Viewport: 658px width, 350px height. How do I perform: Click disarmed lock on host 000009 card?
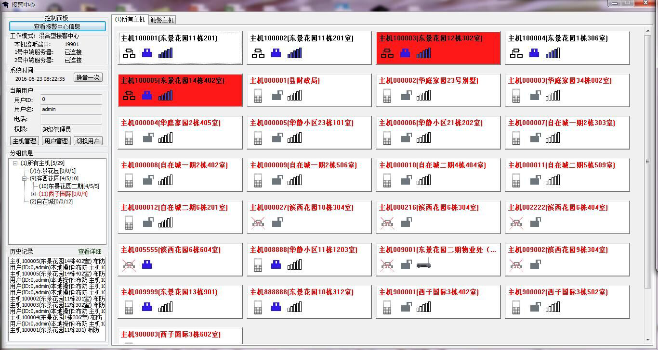[277, 180]
